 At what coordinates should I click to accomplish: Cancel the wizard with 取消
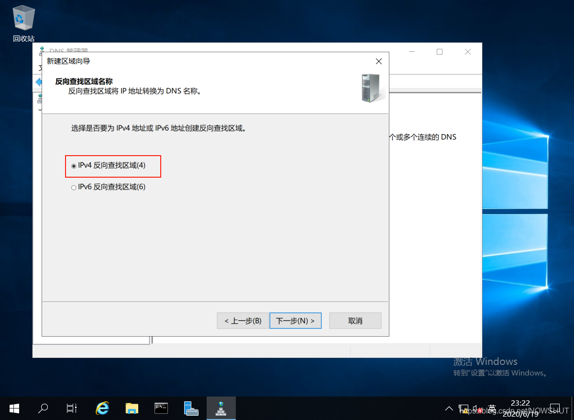pyautogui.click(x=355, y=321)
